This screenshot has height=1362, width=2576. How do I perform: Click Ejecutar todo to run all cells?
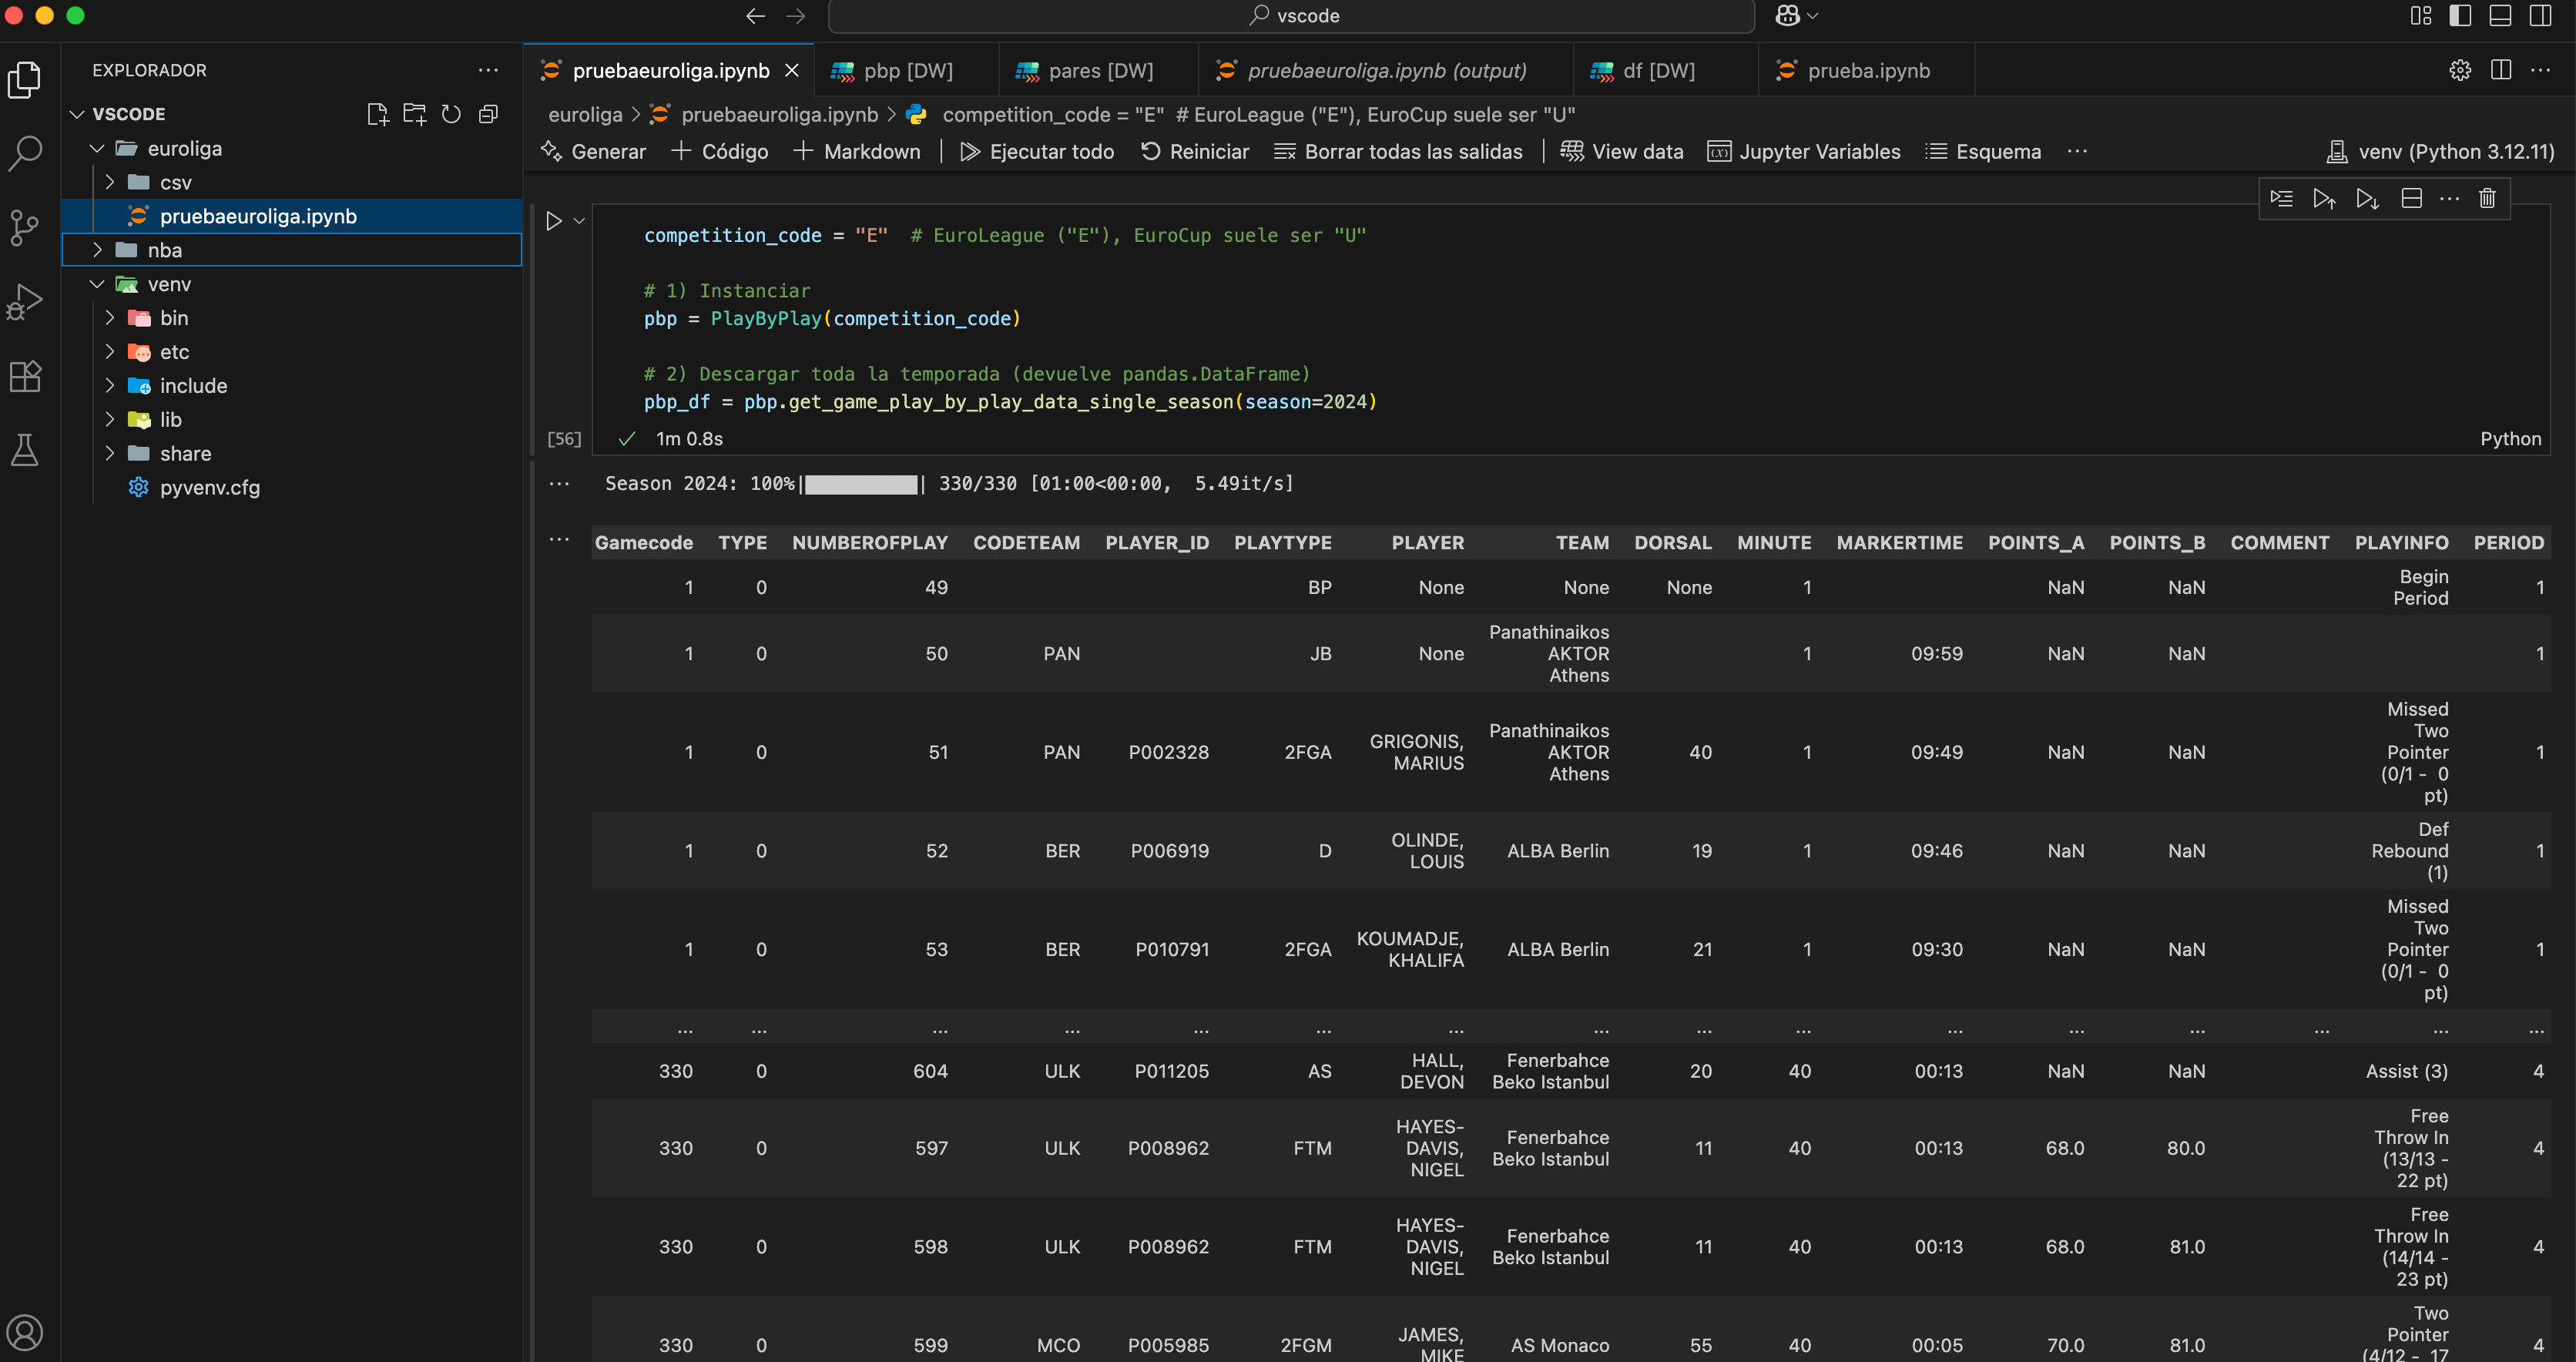click(1036, 152)
